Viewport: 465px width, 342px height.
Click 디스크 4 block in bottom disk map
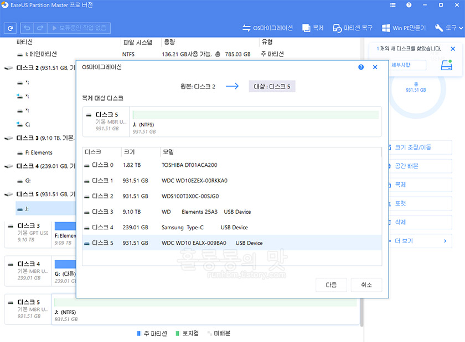[28, 271]
